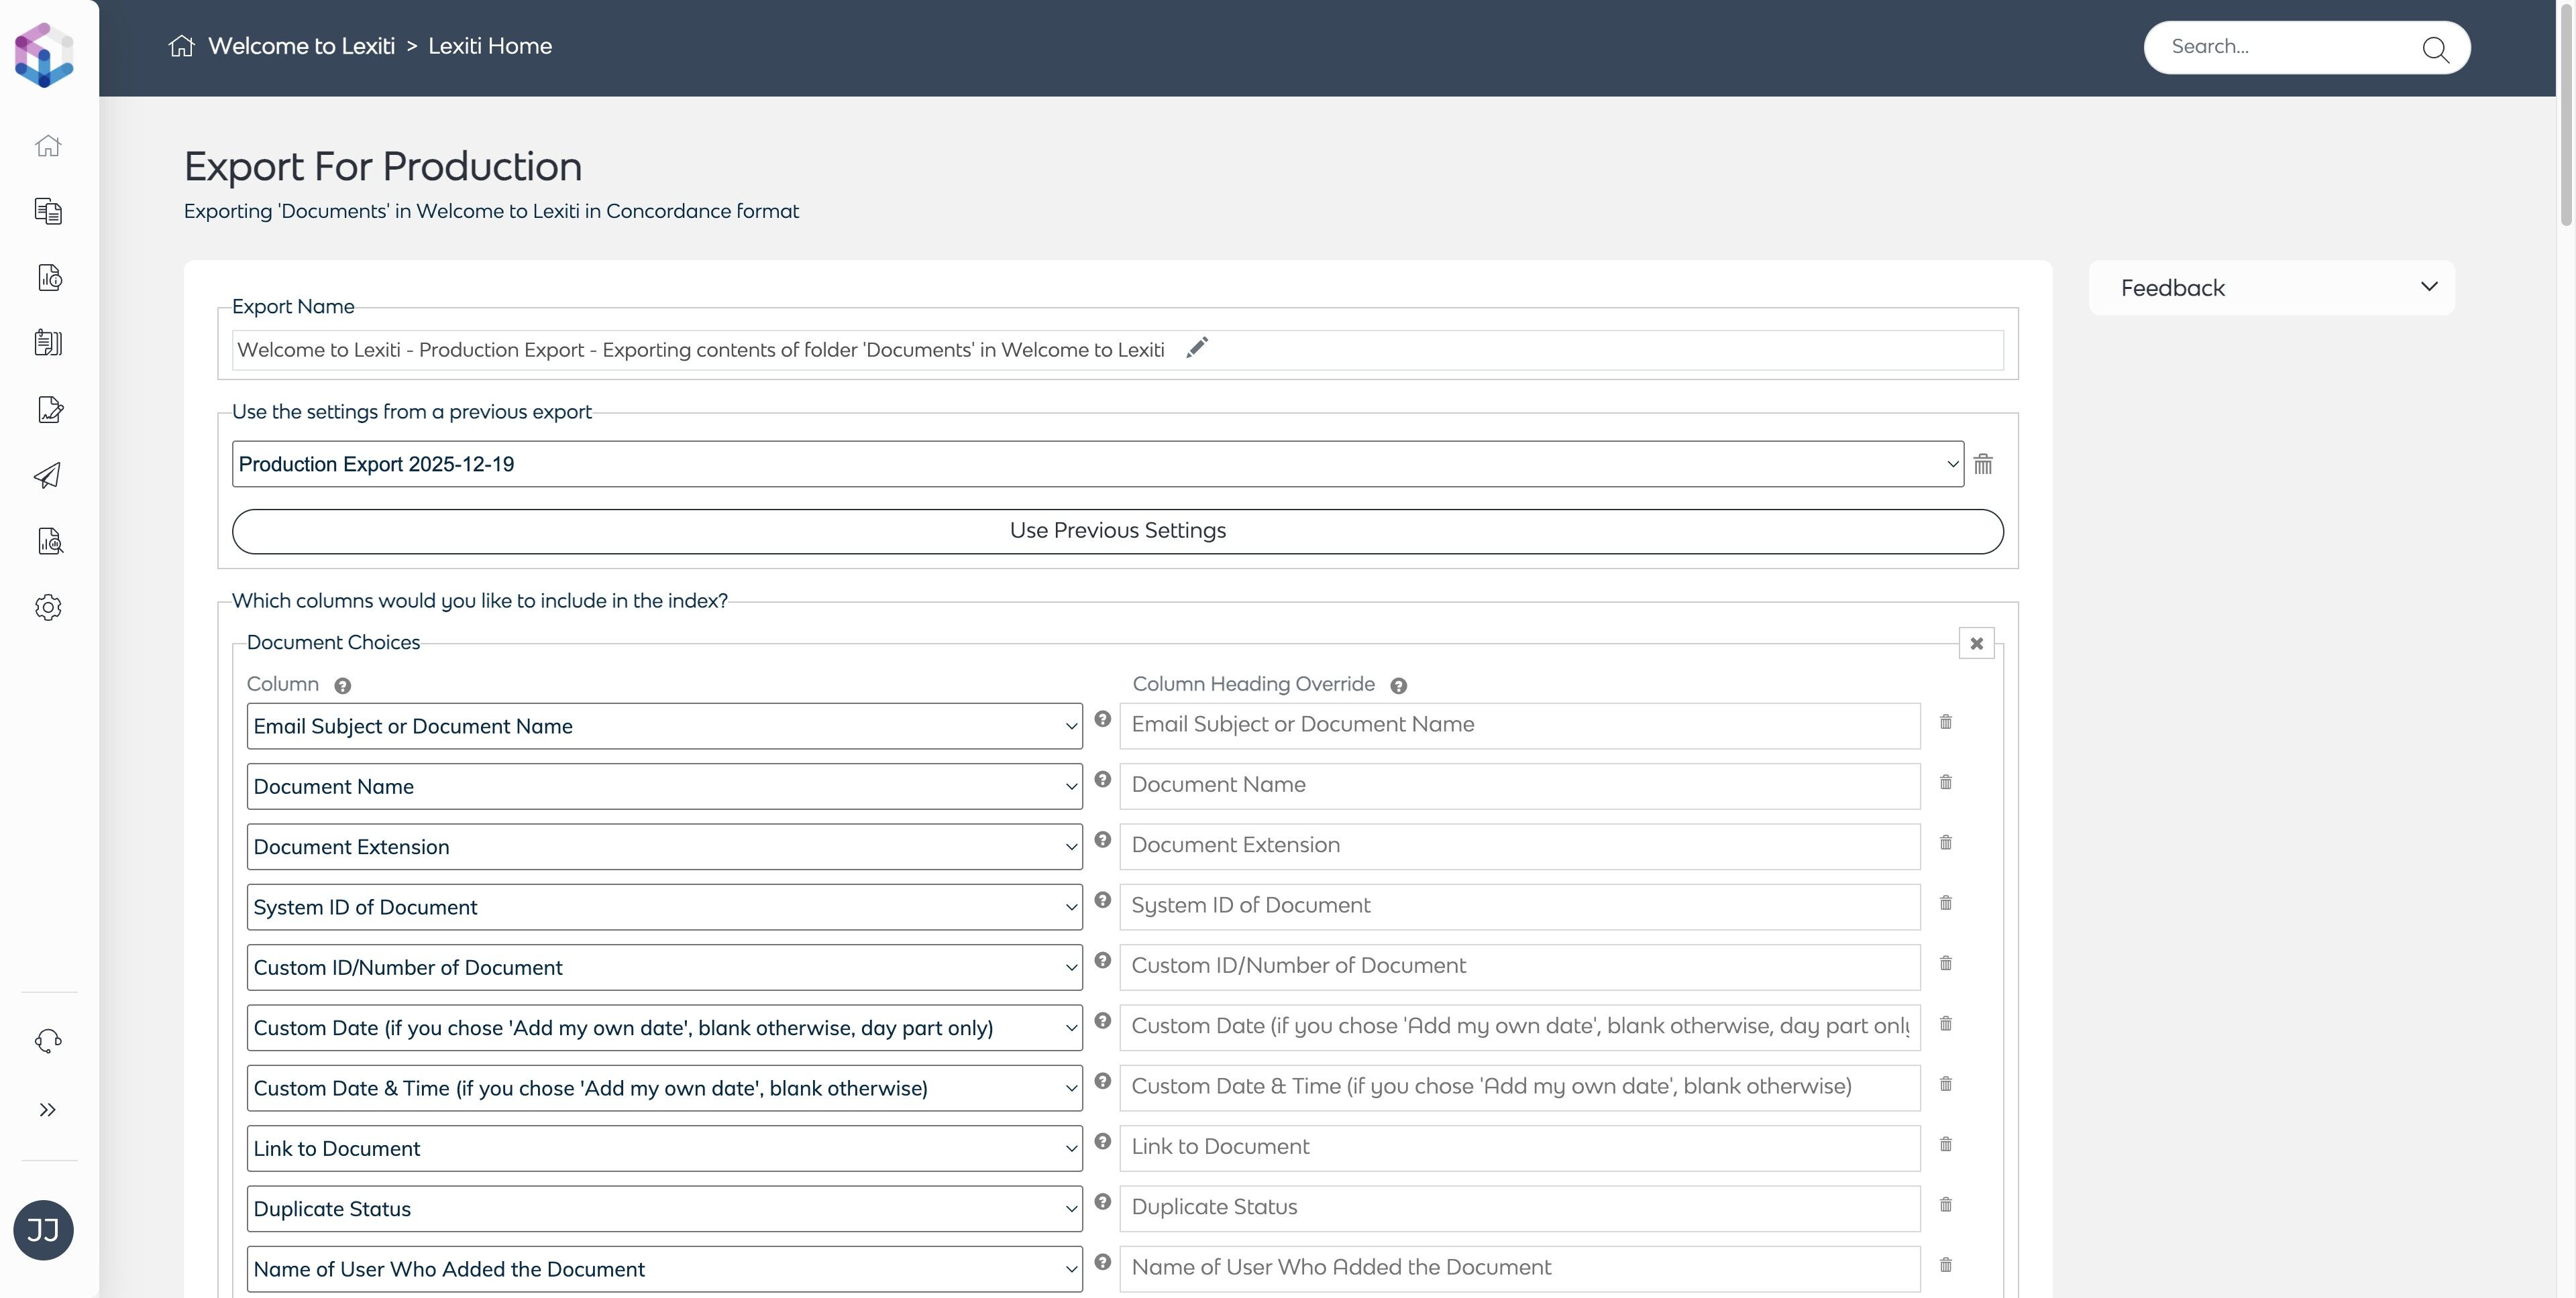Screen dimensions: 2576x1298
Task: Click the Lexiti logo icon
Action: 44,55
